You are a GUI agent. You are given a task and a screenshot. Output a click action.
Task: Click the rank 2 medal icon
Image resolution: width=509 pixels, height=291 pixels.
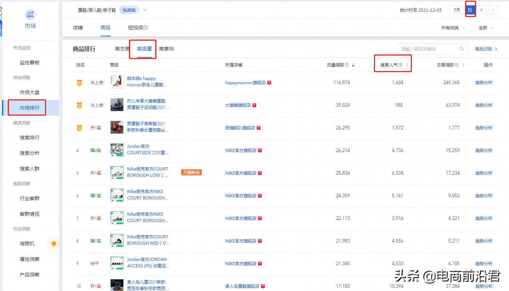pyautogui.click(x=79, y=105)
